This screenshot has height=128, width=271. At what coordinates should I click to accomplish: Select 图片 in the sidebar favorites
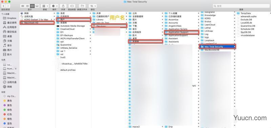click(x=8, y=50)
